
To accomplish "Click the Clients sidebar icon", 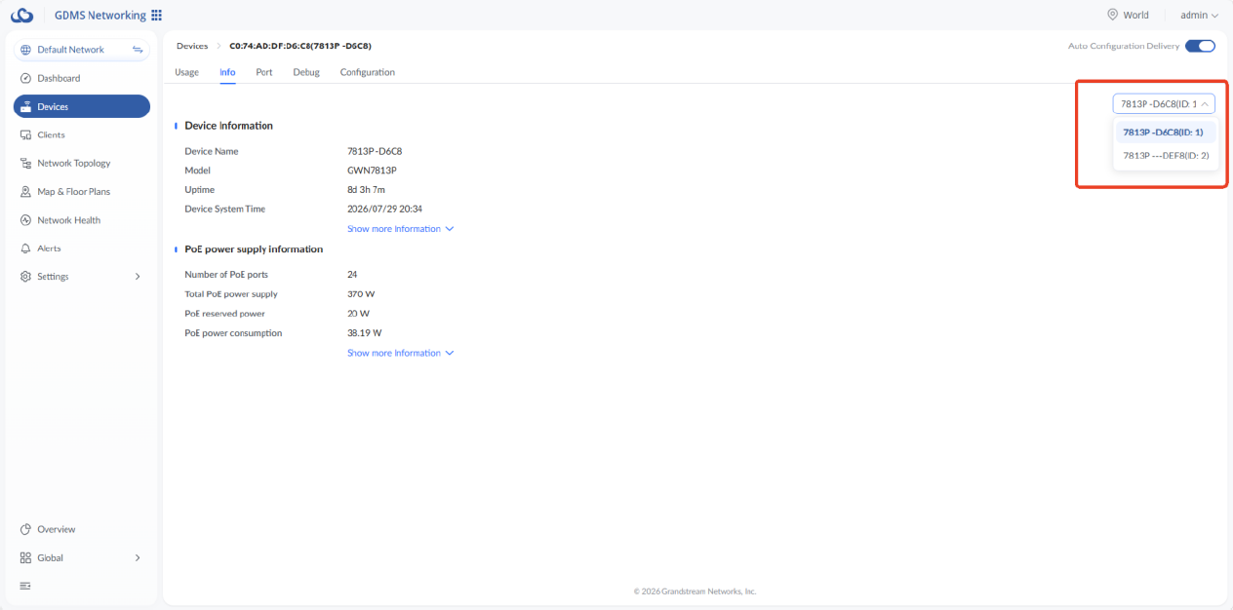I will (x=26, y=134).
